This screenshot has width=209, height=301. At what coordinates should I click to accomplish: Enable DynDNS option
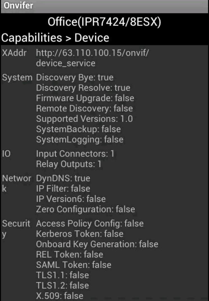(x=63, y=178)
